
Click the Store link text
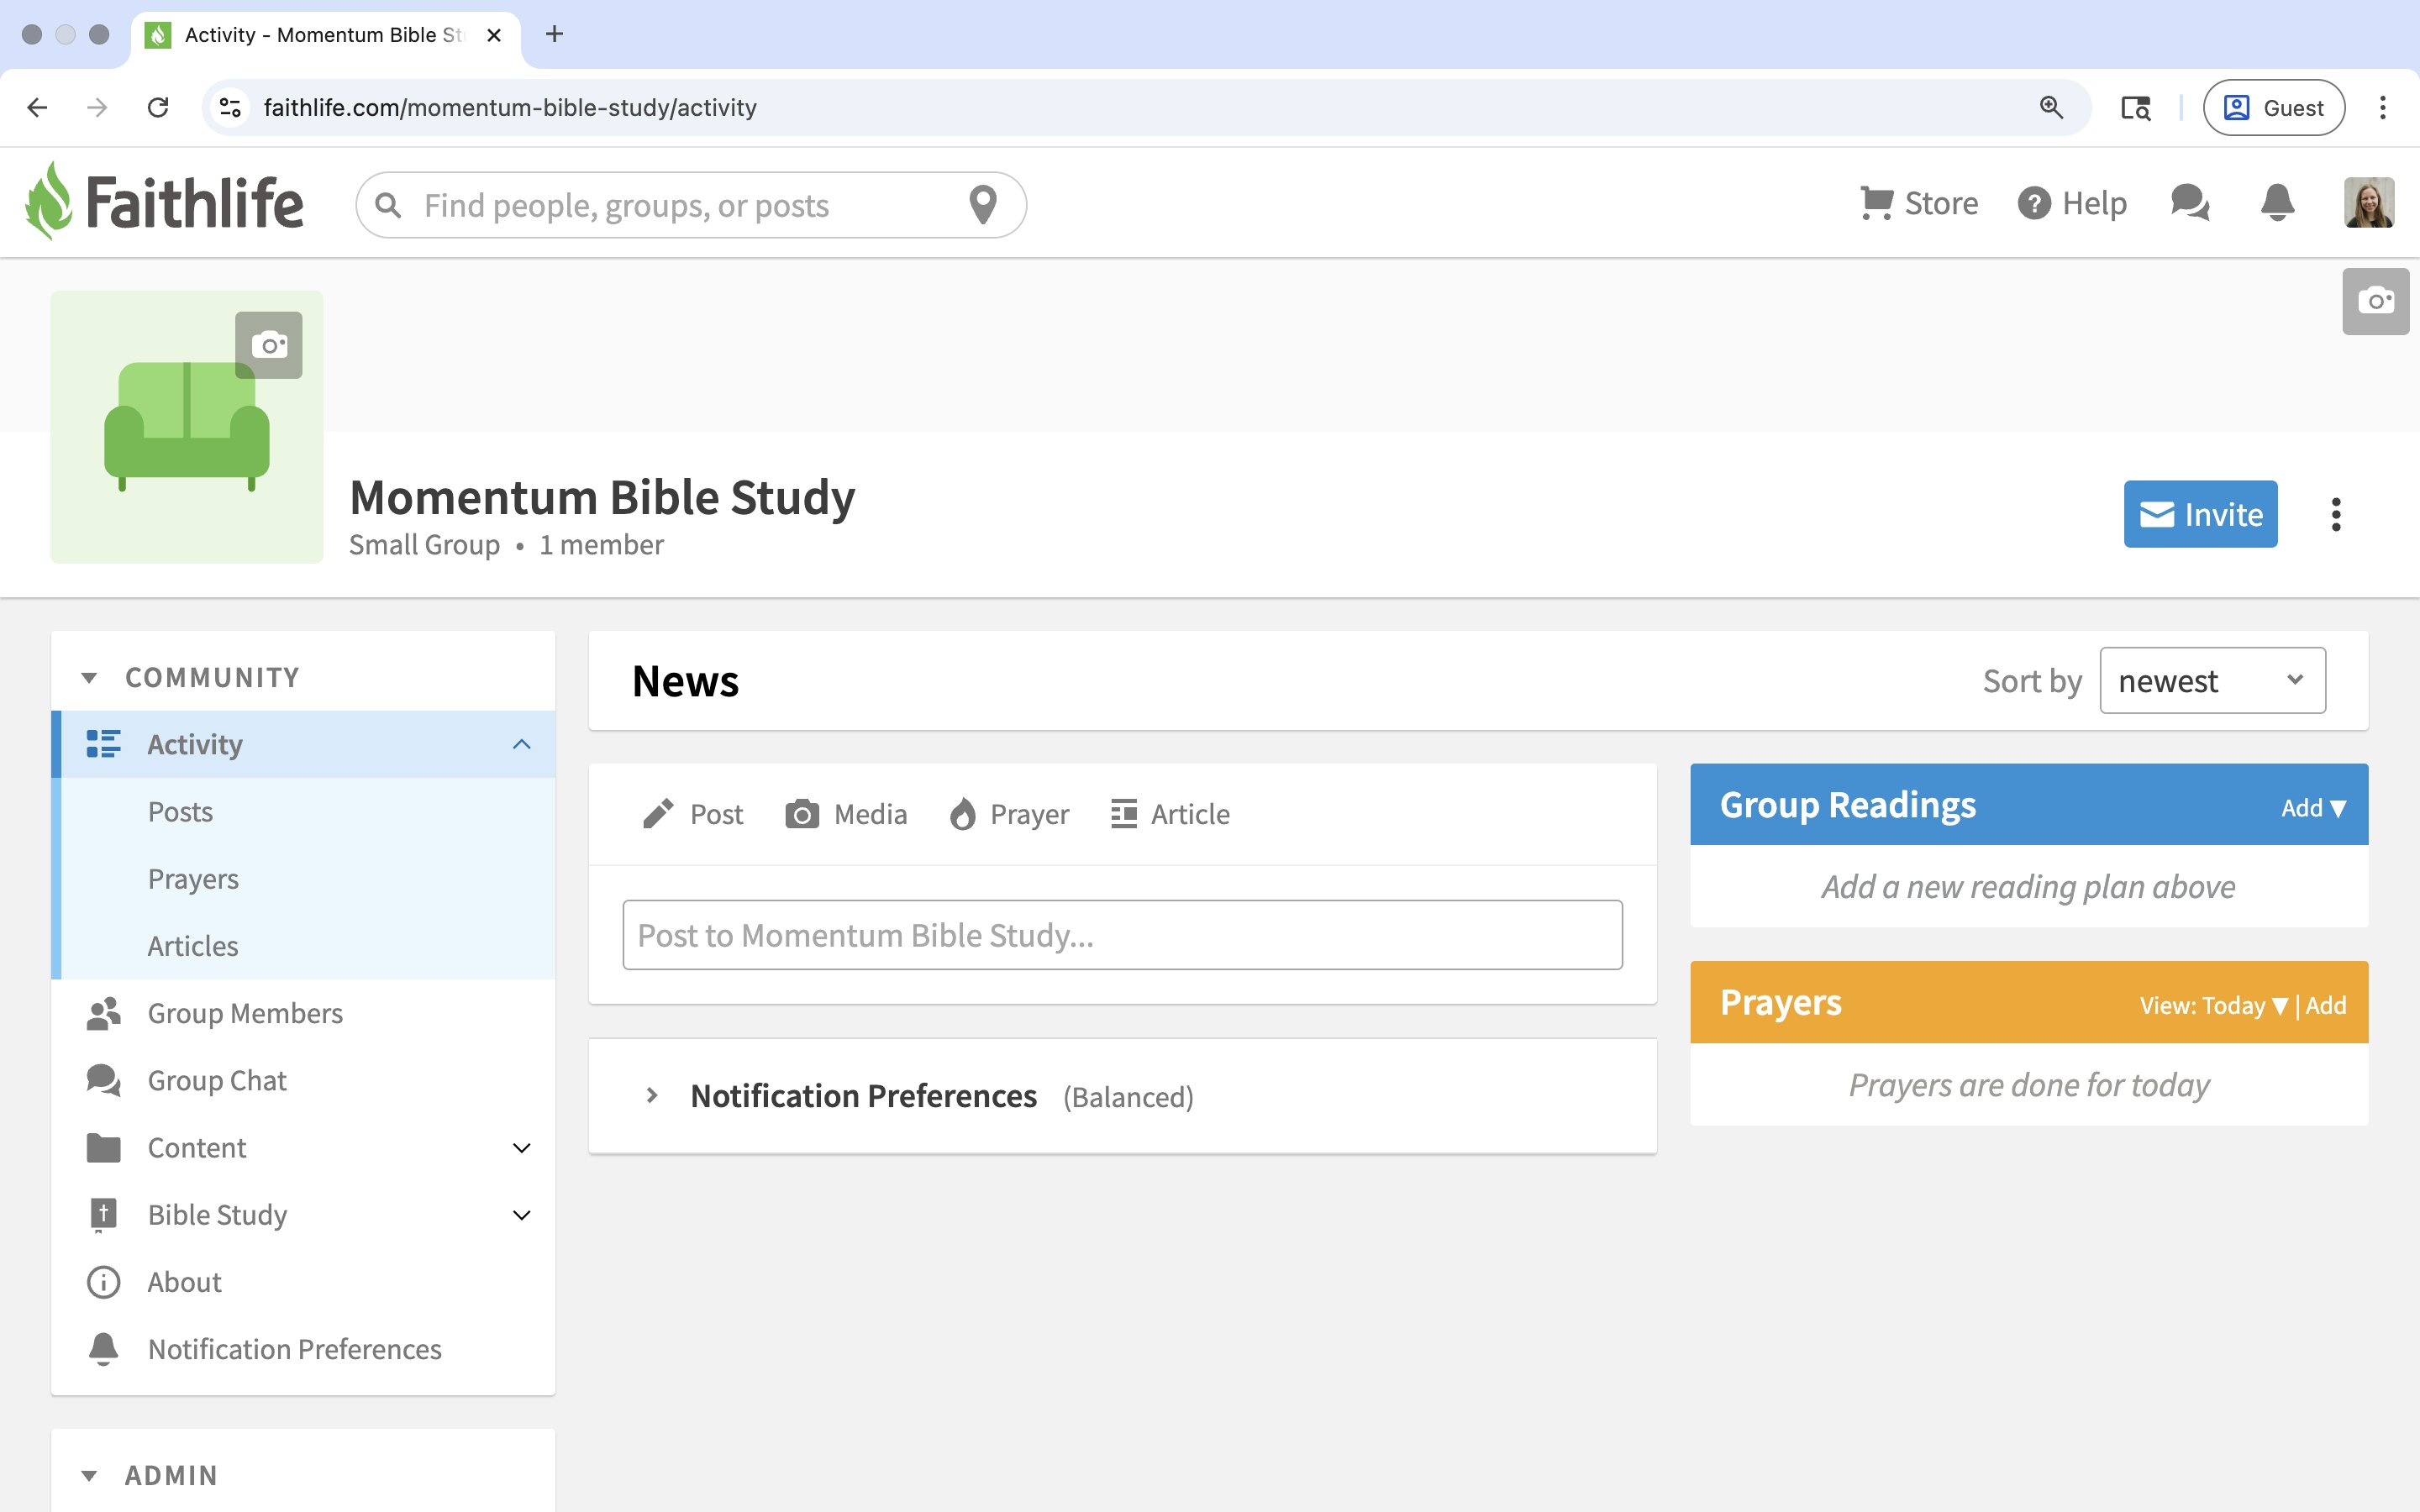click(x=1941, y=203)
